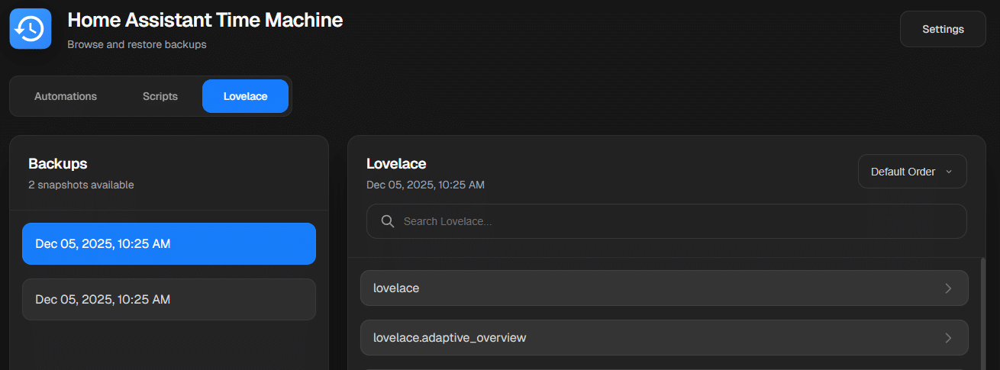Click the Home Assistant Time Machine title
Screen dimensions: 1000x370
coord(205,21)
